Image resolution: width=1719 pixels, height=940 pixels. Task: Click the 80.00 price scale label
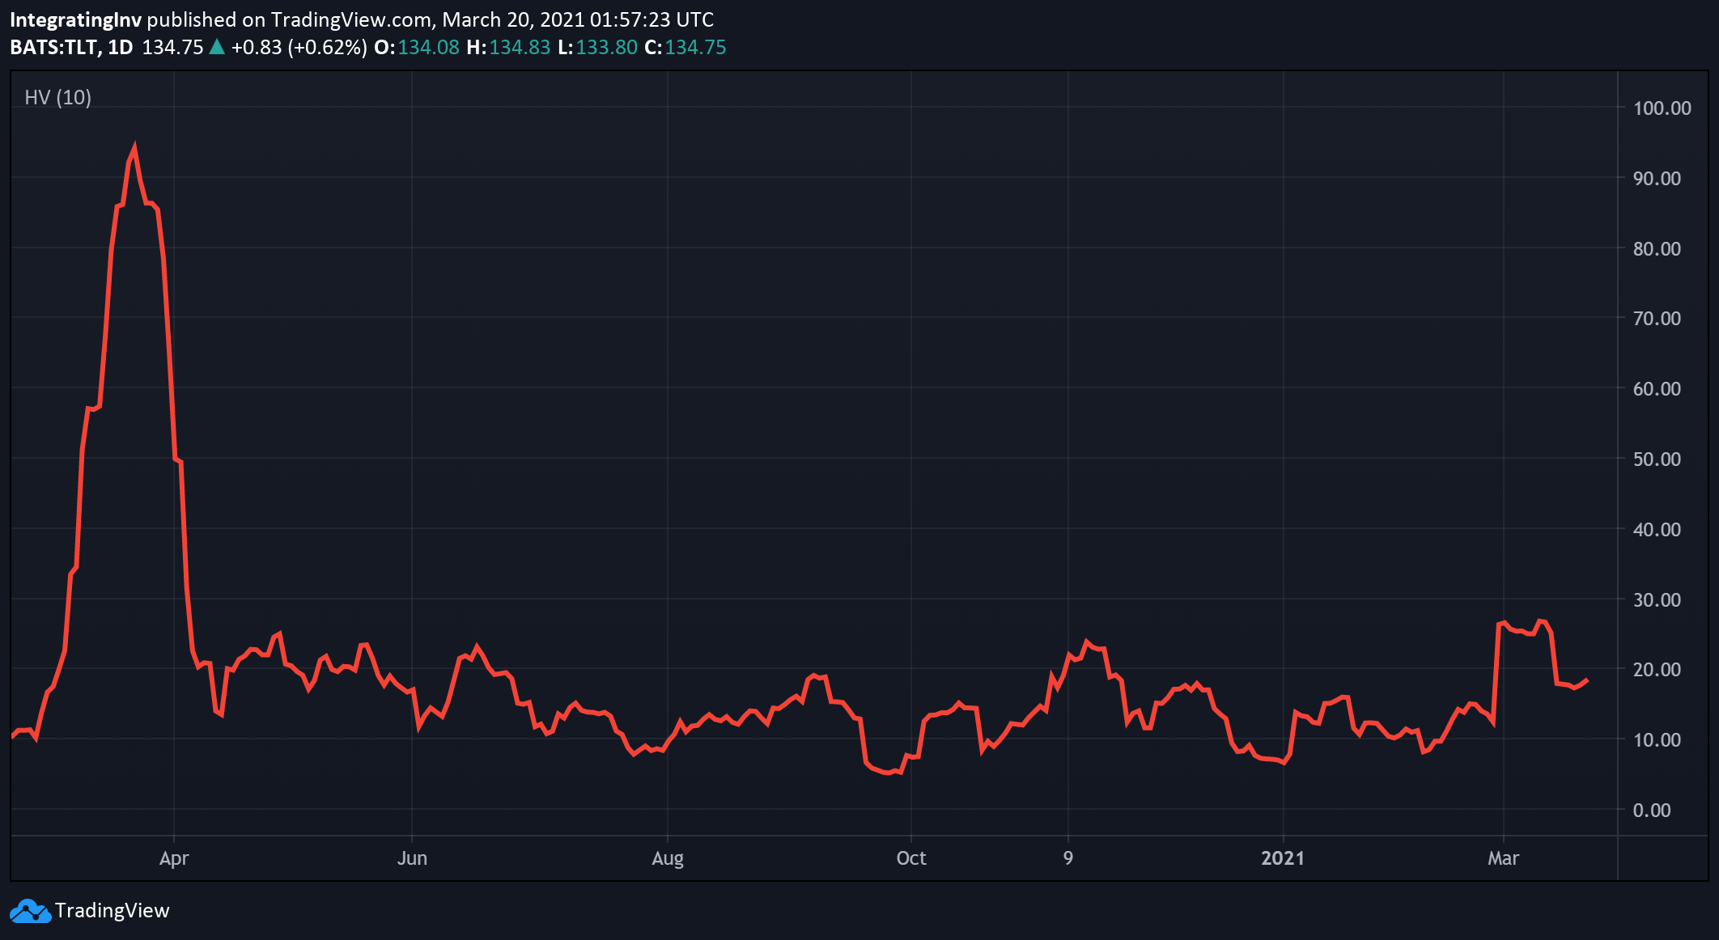coord(1657,249)
